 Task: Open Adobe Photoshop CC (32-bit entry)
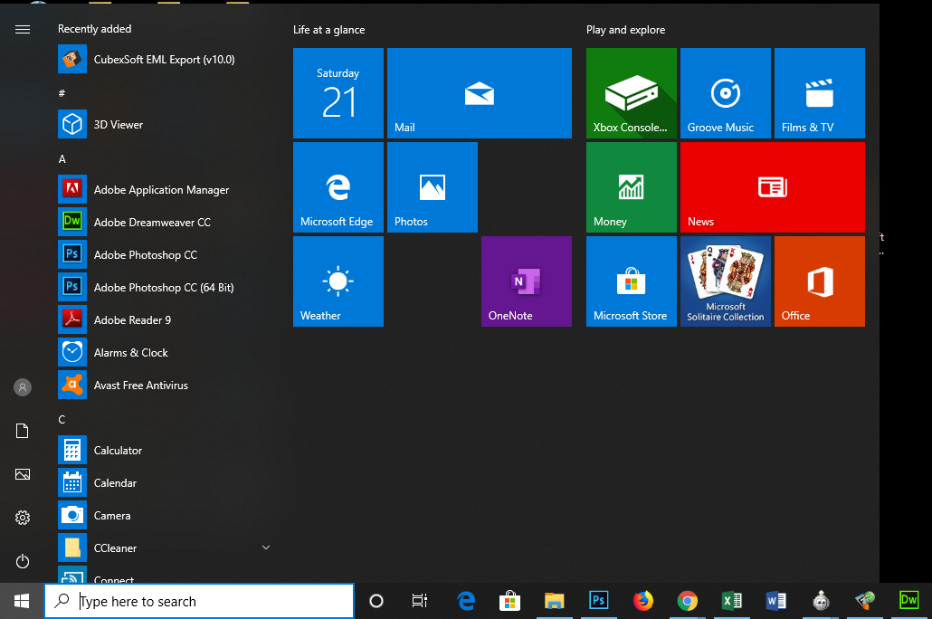point(165,255)
